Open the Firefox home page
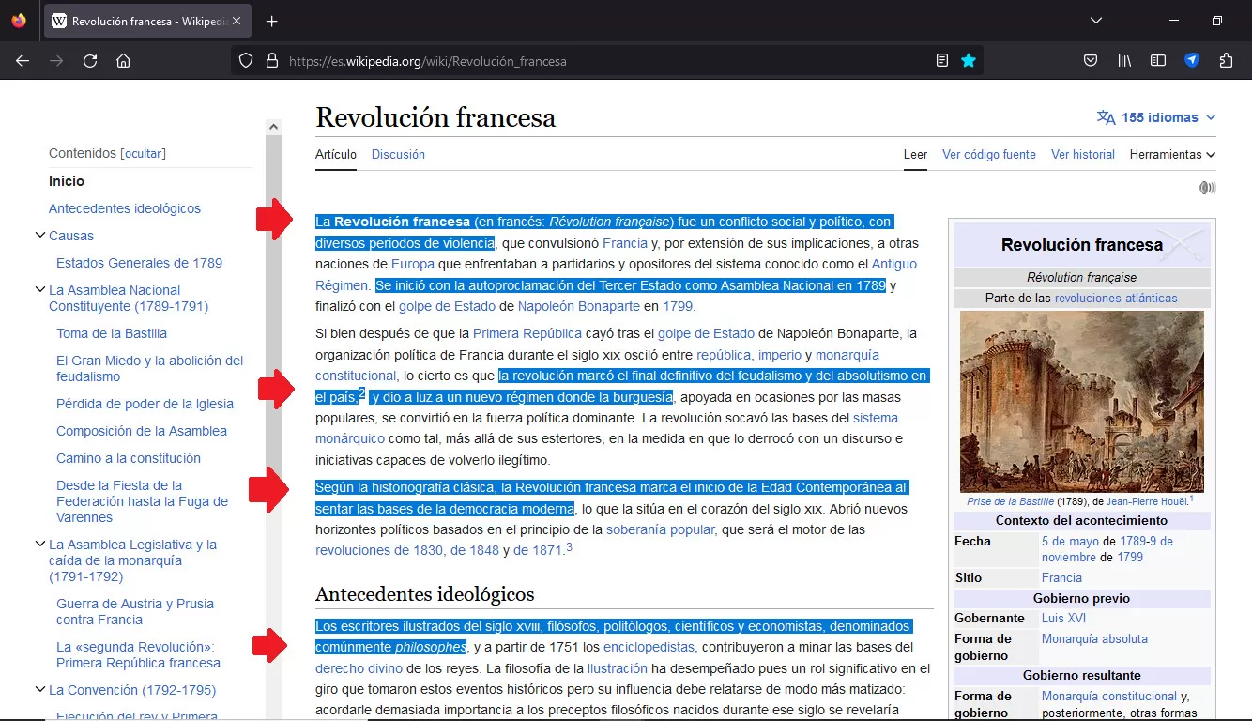Screen dimensions: 1252x721 tap(123, 61)
